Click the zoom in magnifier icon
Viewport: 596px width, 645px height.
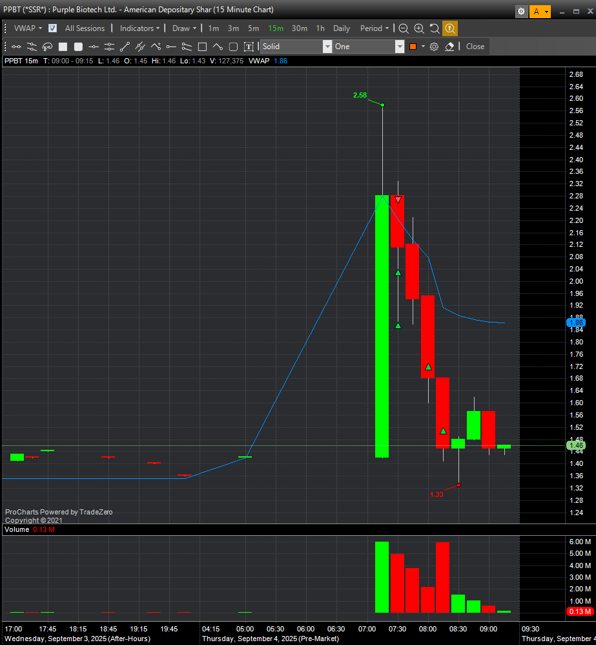coord(419,28)
